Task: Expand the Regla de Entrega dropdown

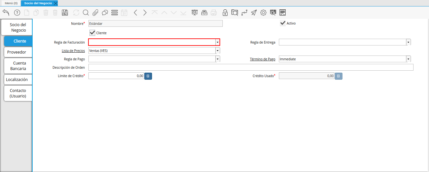Action: [408, 42]
